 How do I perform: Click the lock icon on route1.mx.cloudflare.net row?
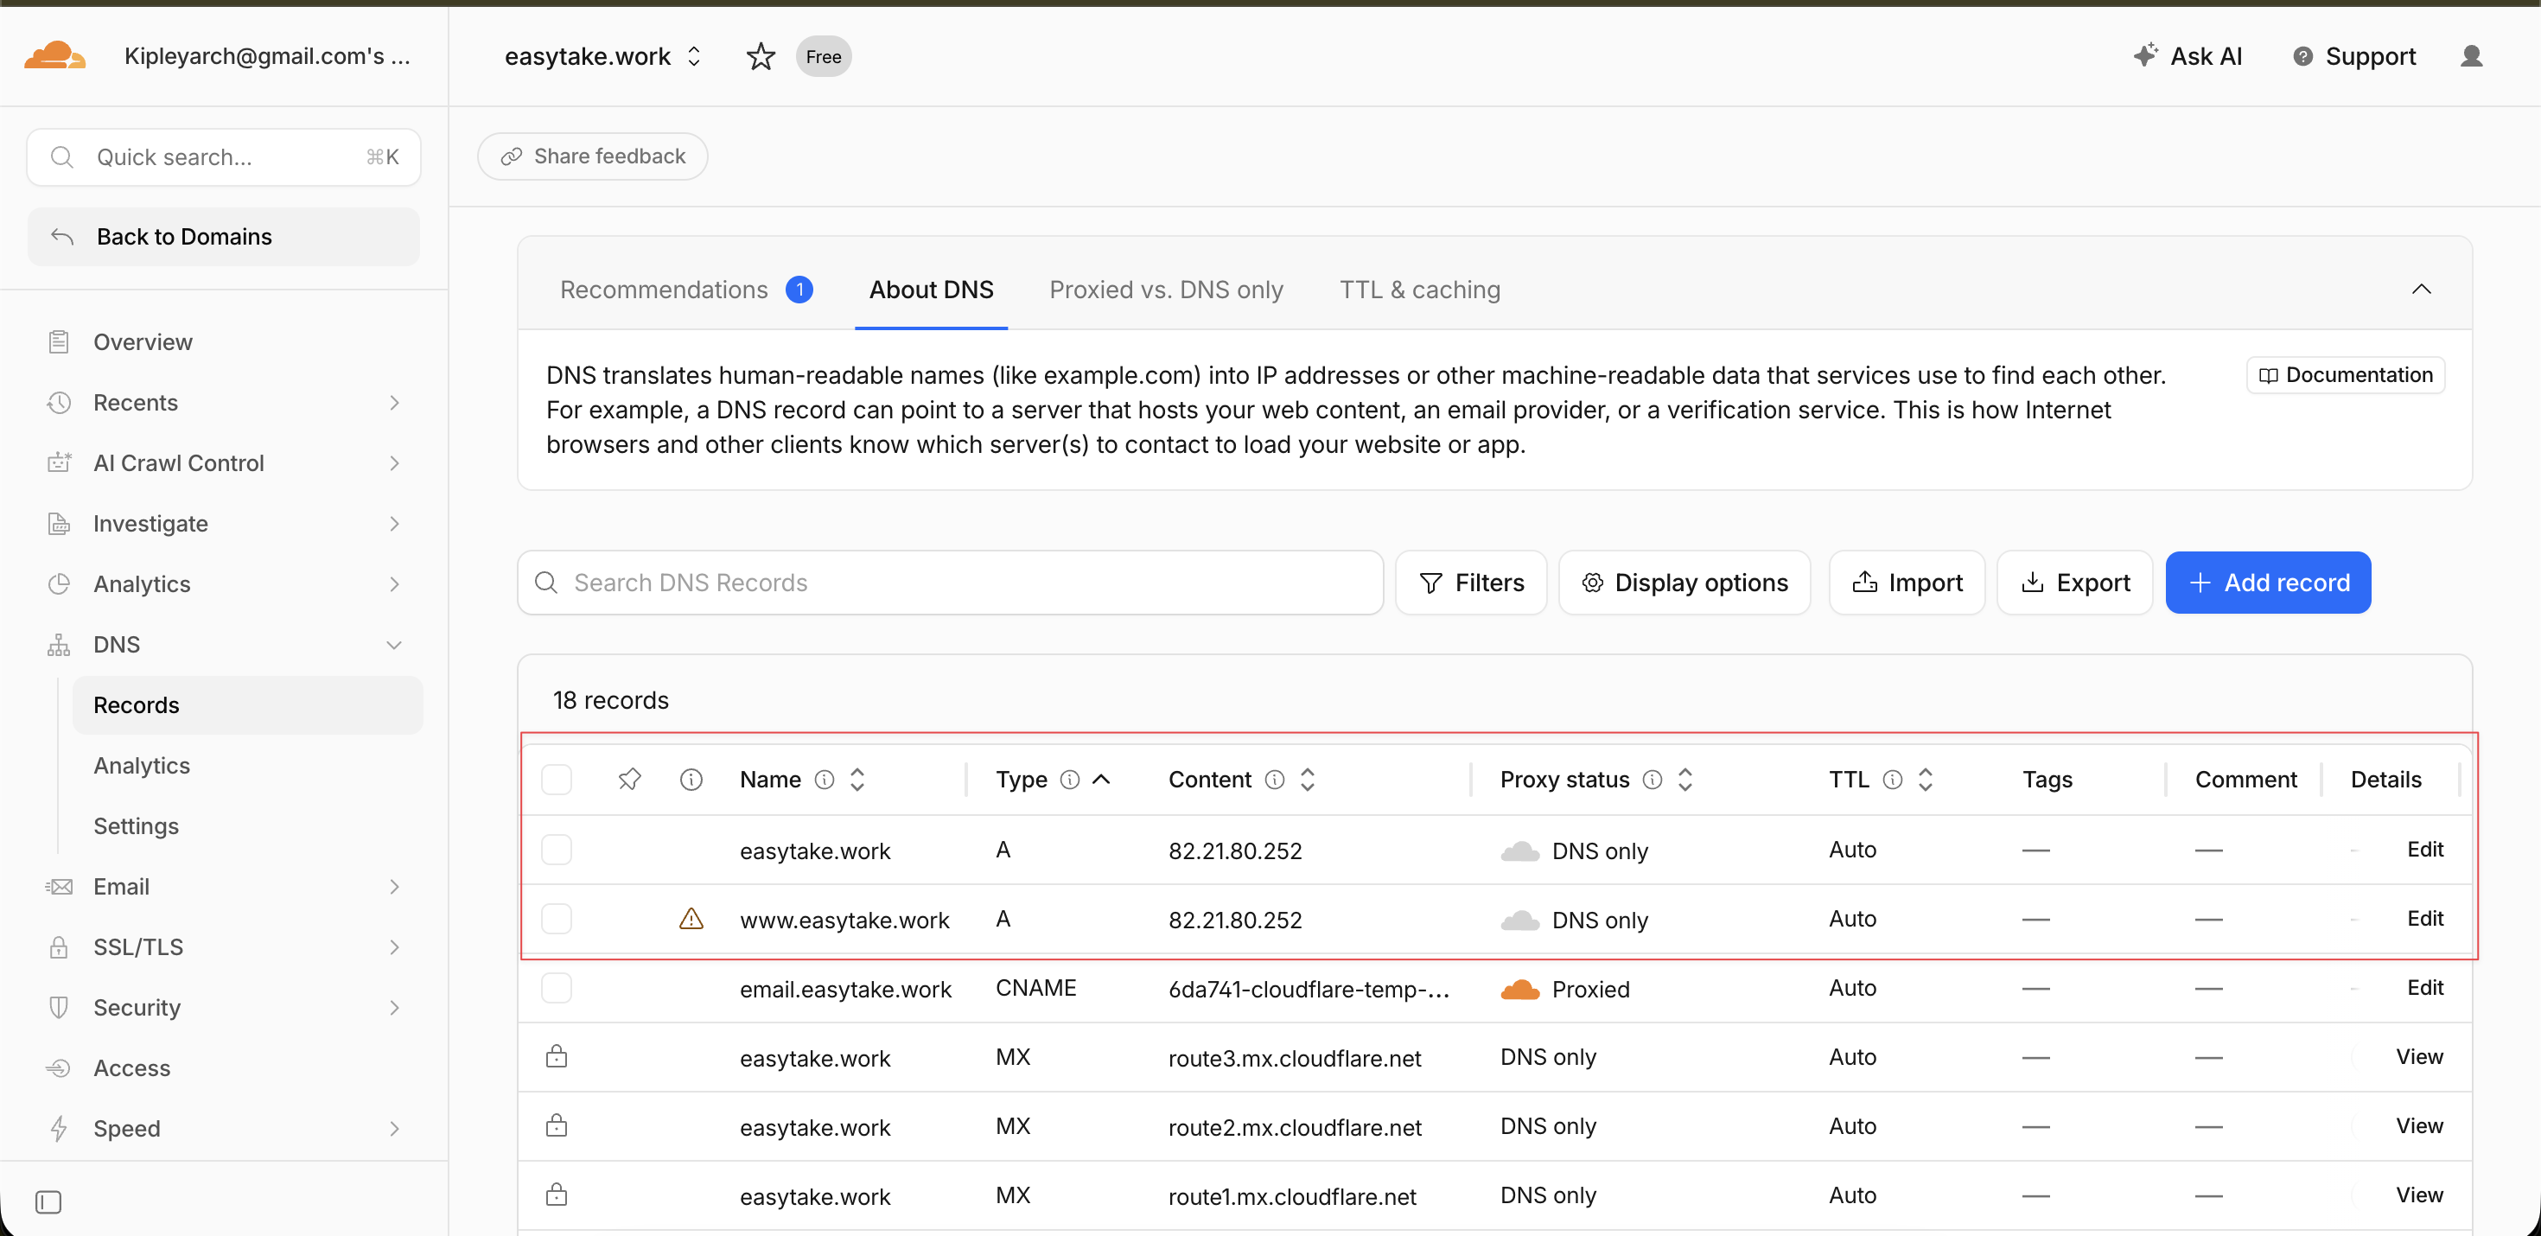pos(557,1195)
